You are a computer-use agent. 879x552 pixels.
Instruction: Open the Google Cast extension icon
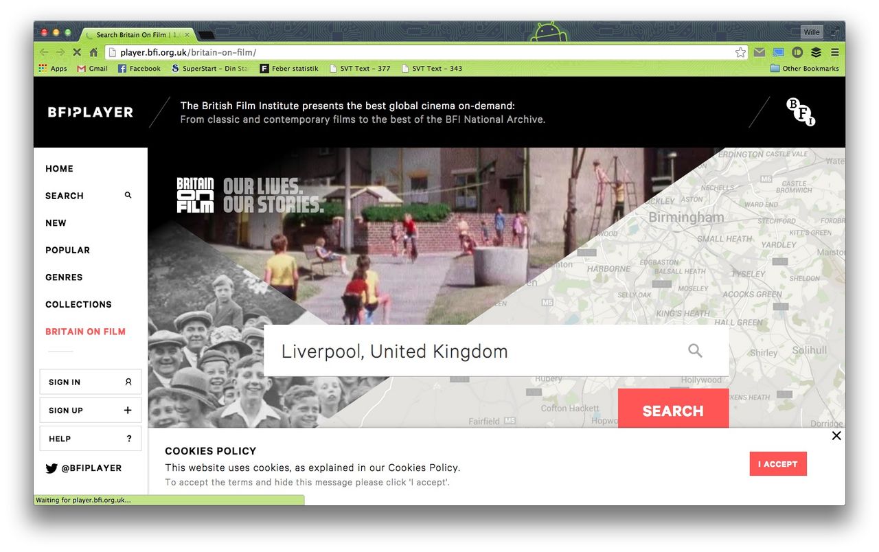[x=778, y=52]
